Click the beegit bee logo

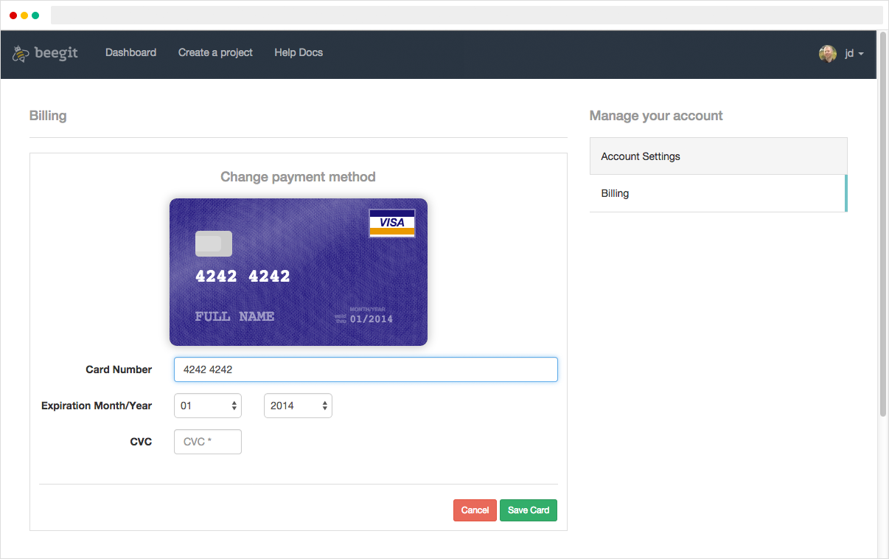[x=45, y=53]
